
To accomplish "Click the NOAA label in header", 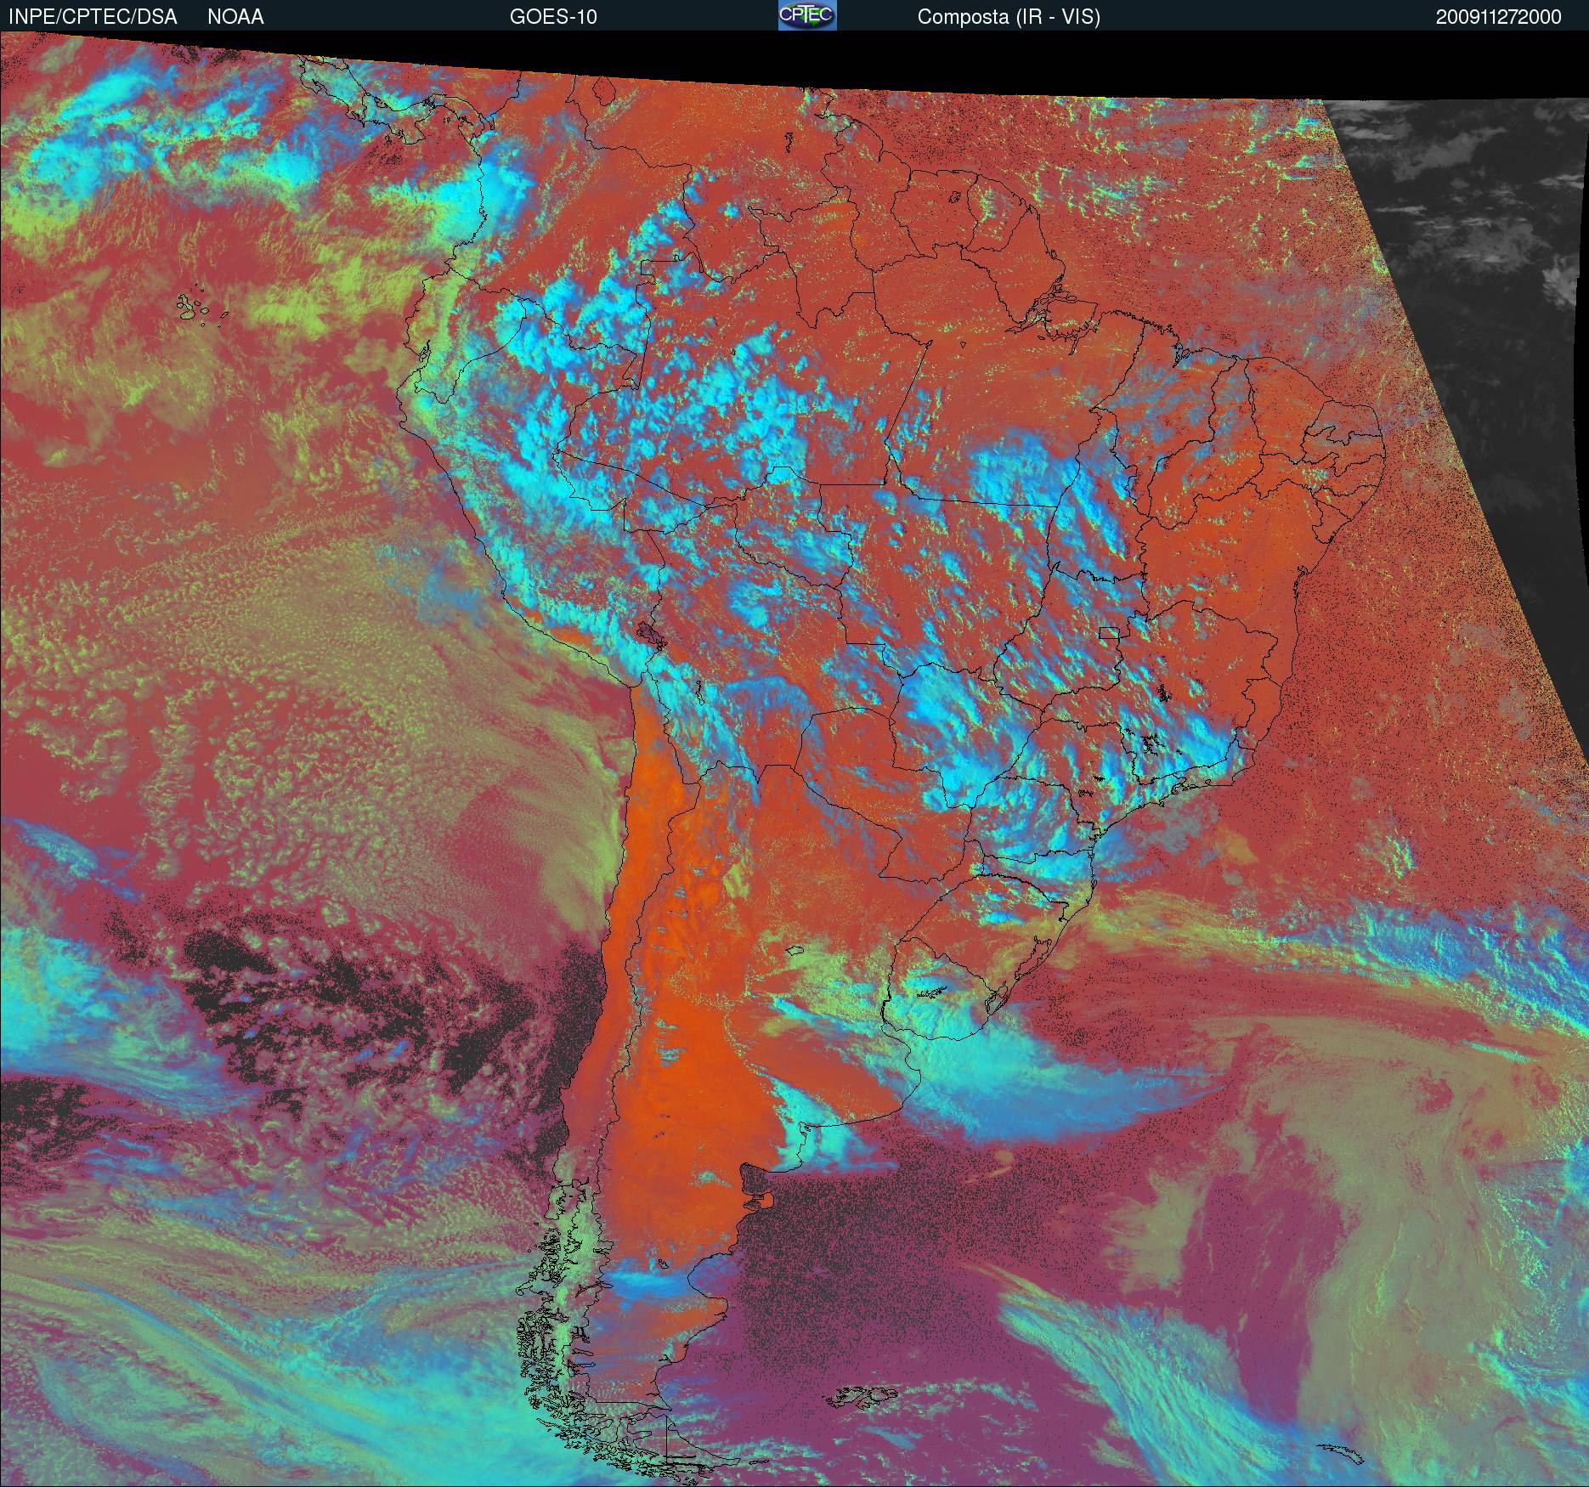I will [x=235, y=17].
